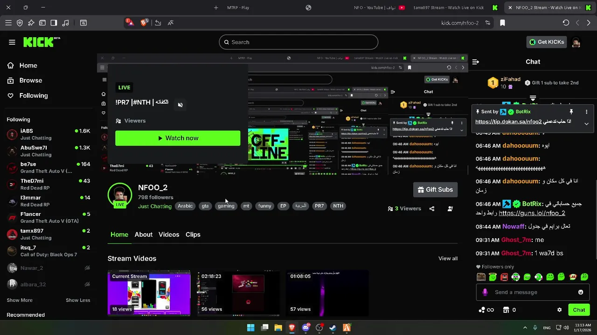This screenshot has width=597, height=335.
Task: Open the Brave browser main menu
Action: click(x=8, y=23)
